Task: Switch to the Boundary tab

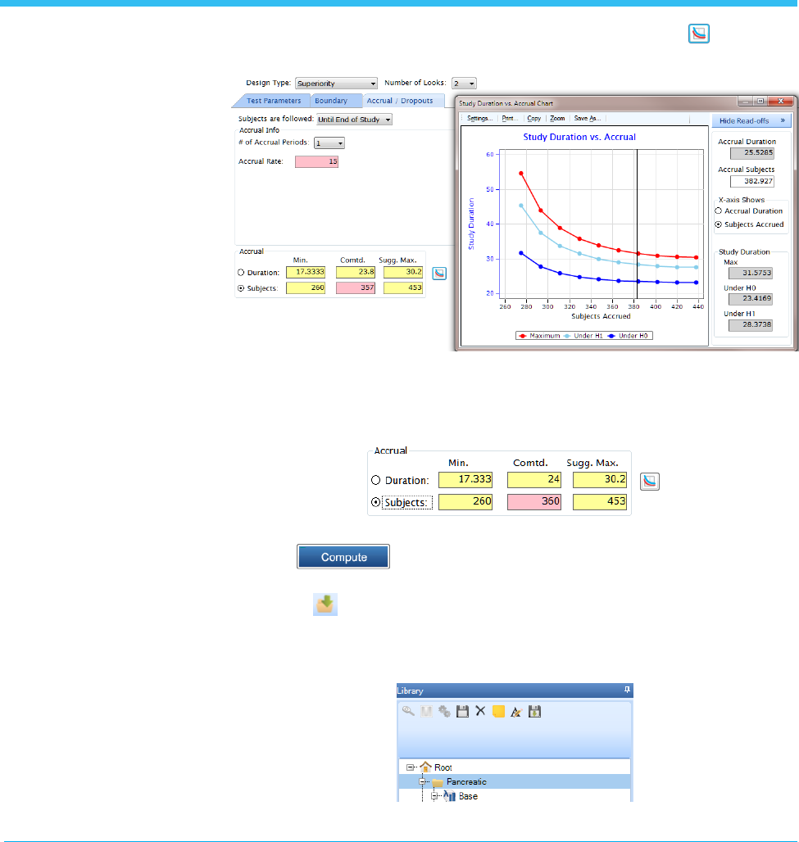Action: coord(331,101)
